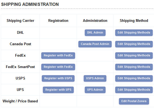154x109 pixels.
Task: Open the UPS Admin button
Action: coord(95,90)
